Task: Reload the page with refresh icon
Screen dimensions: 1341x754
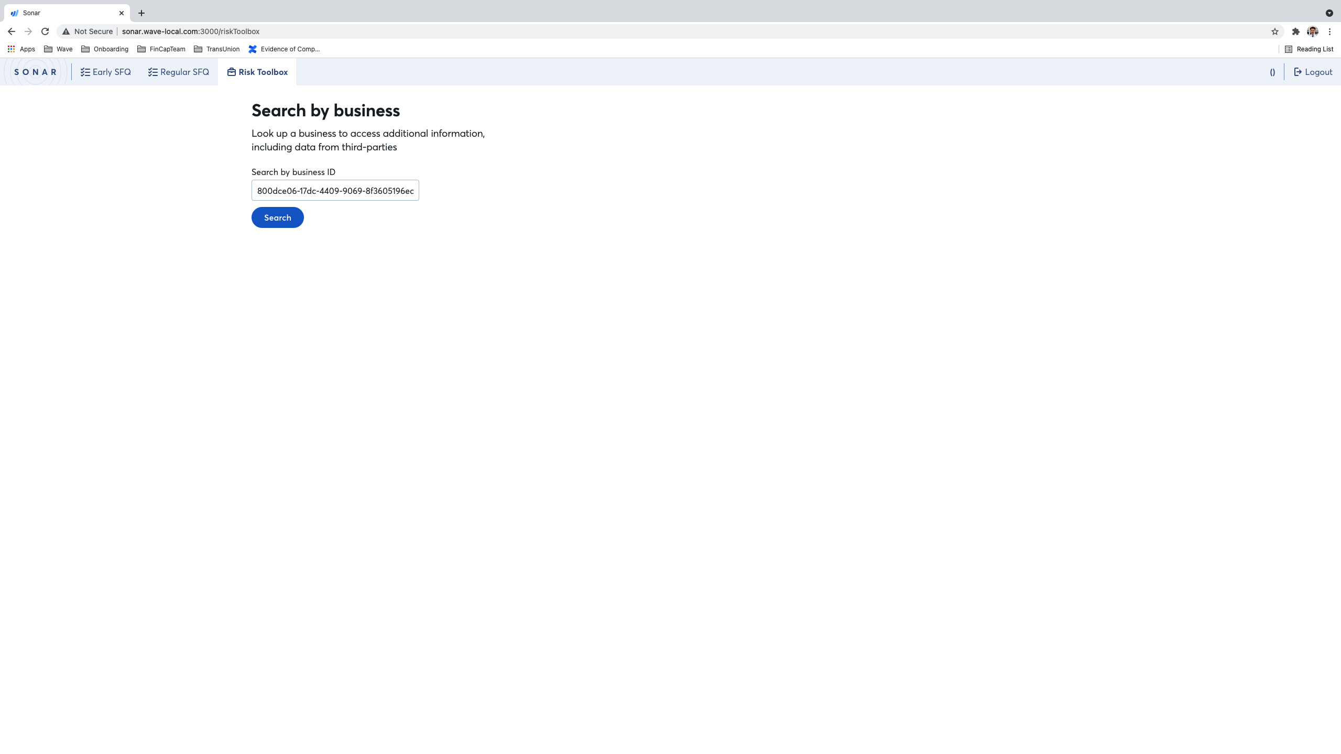Action: tap(45, 31)
